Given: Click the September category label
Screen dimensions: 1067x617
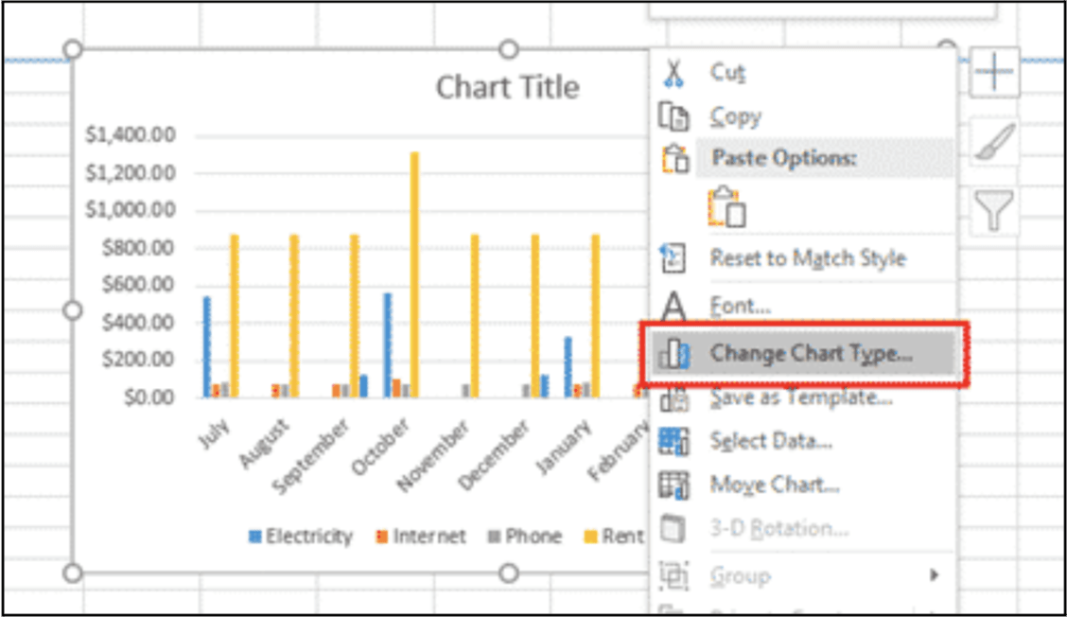Looking at the screenshot, I should point(311,455).
